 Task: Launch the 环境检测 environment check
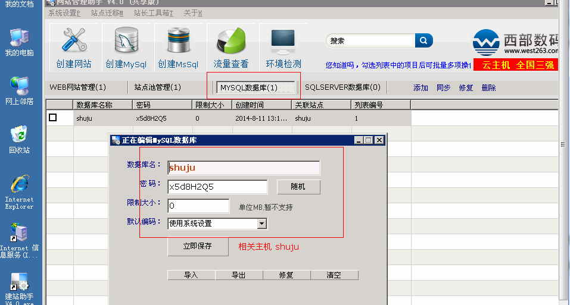(283, 48)
